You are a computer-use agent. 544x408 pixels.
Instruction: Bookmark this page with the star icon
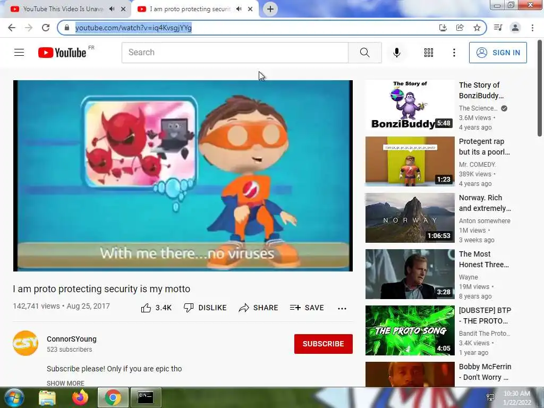pos(477,28)
